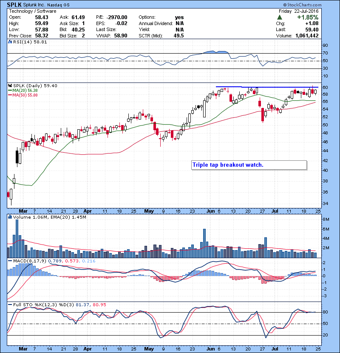Click the MACD histogram value 0.216
Screen dimensions: 340x353
89,261
